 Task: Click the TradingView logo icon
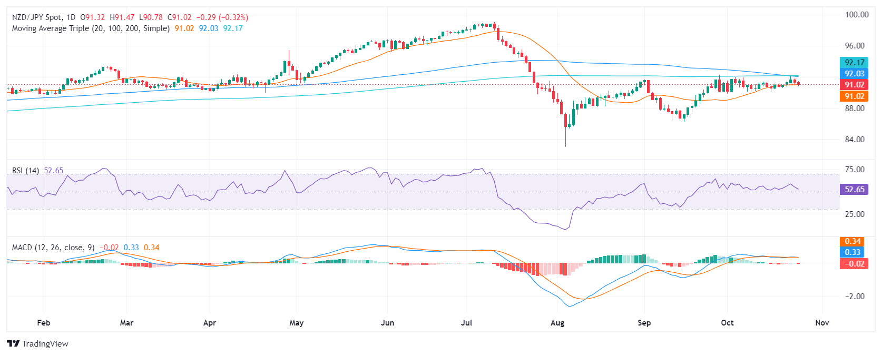13,343
